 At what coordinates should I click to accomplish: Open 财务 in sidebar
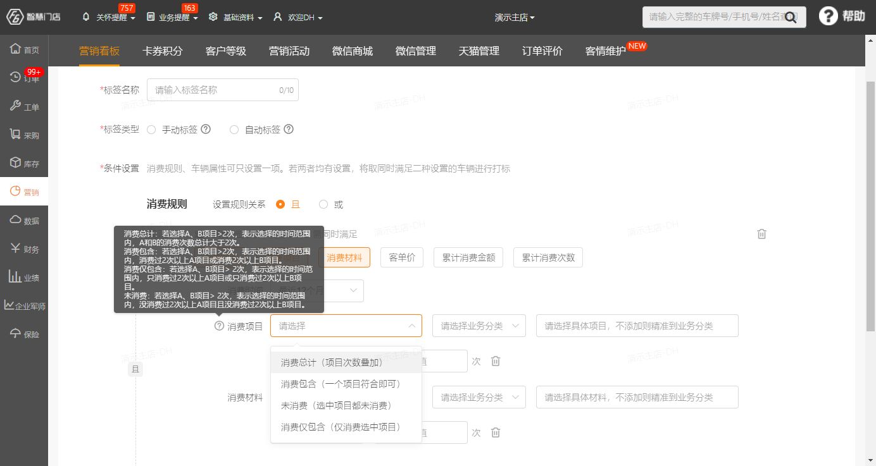(24, 248)
